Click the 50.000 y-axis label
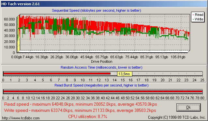Viewport: 208px width, 121px height. pyautogui.click(x=9, y=25)
